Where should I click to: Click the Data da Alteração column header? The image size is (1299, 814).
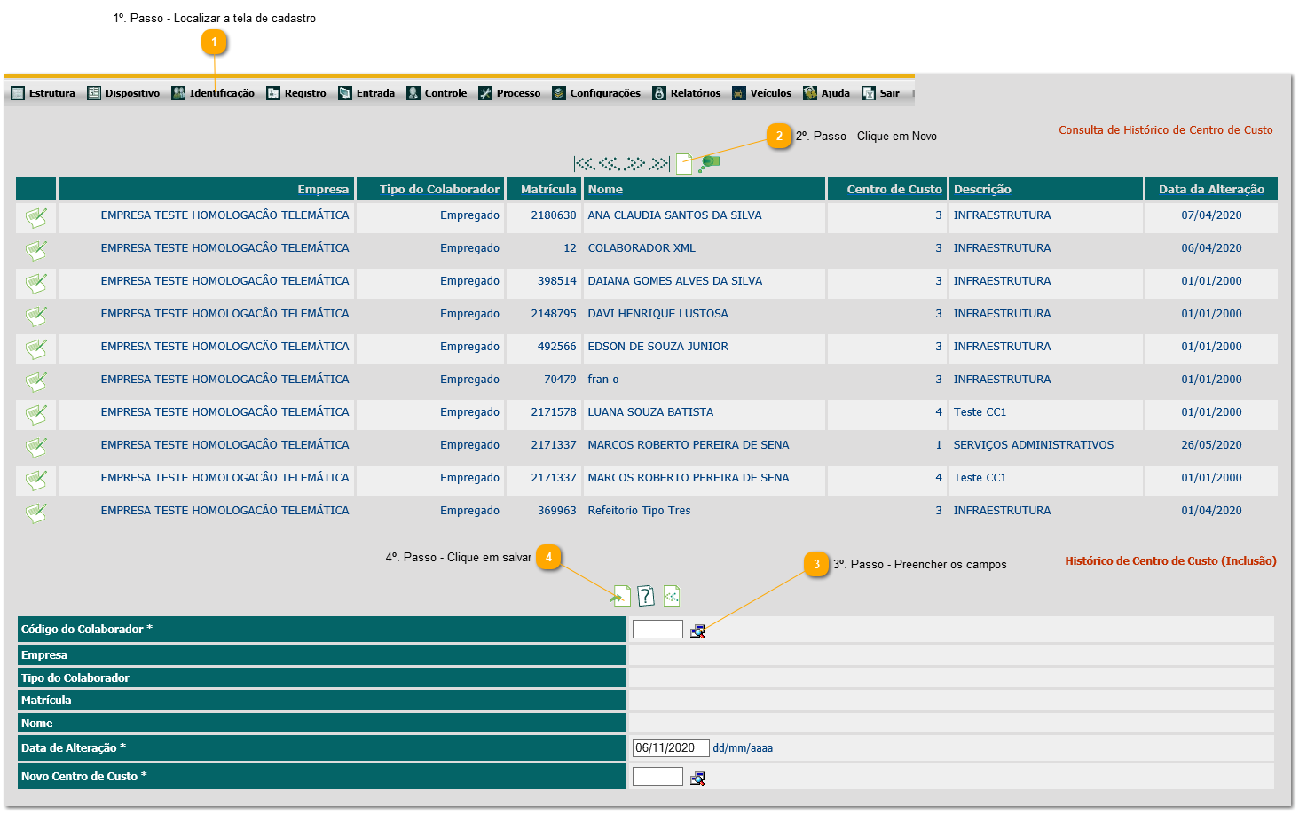click(1211, 189)
